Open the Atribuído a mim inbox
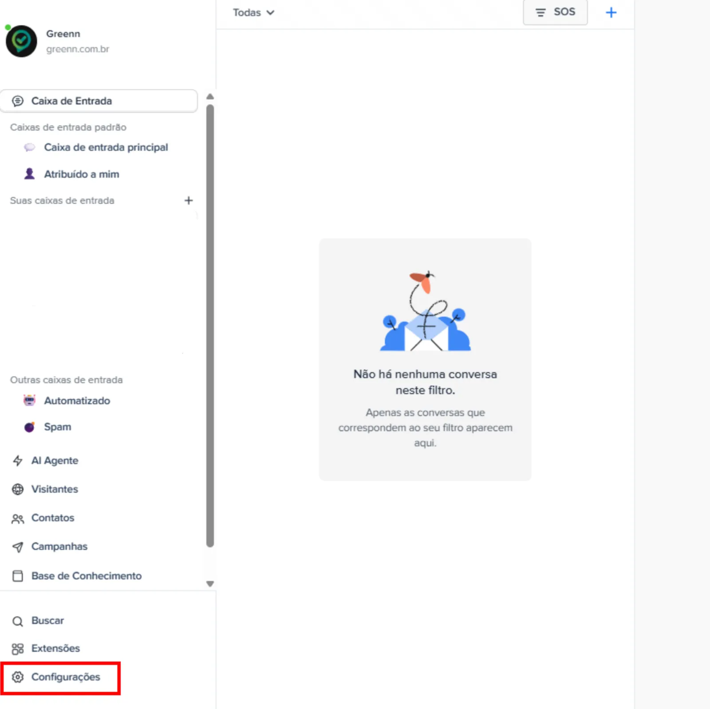 pos(82,174)
